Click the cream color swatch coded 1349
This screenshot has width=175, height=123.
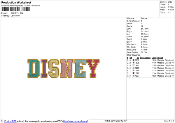pos(134,65)
